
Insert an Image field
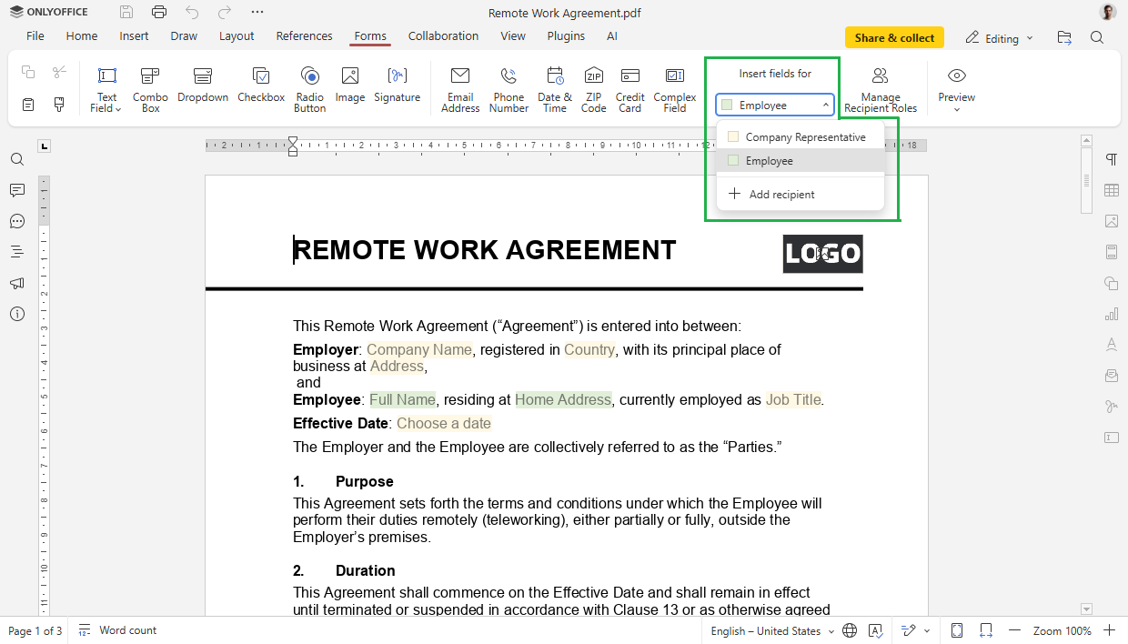pos(349,86)
